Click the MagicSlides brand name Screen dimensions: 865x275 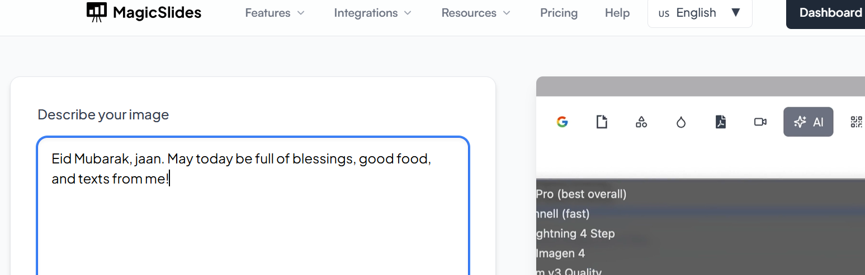click(157, 13)
